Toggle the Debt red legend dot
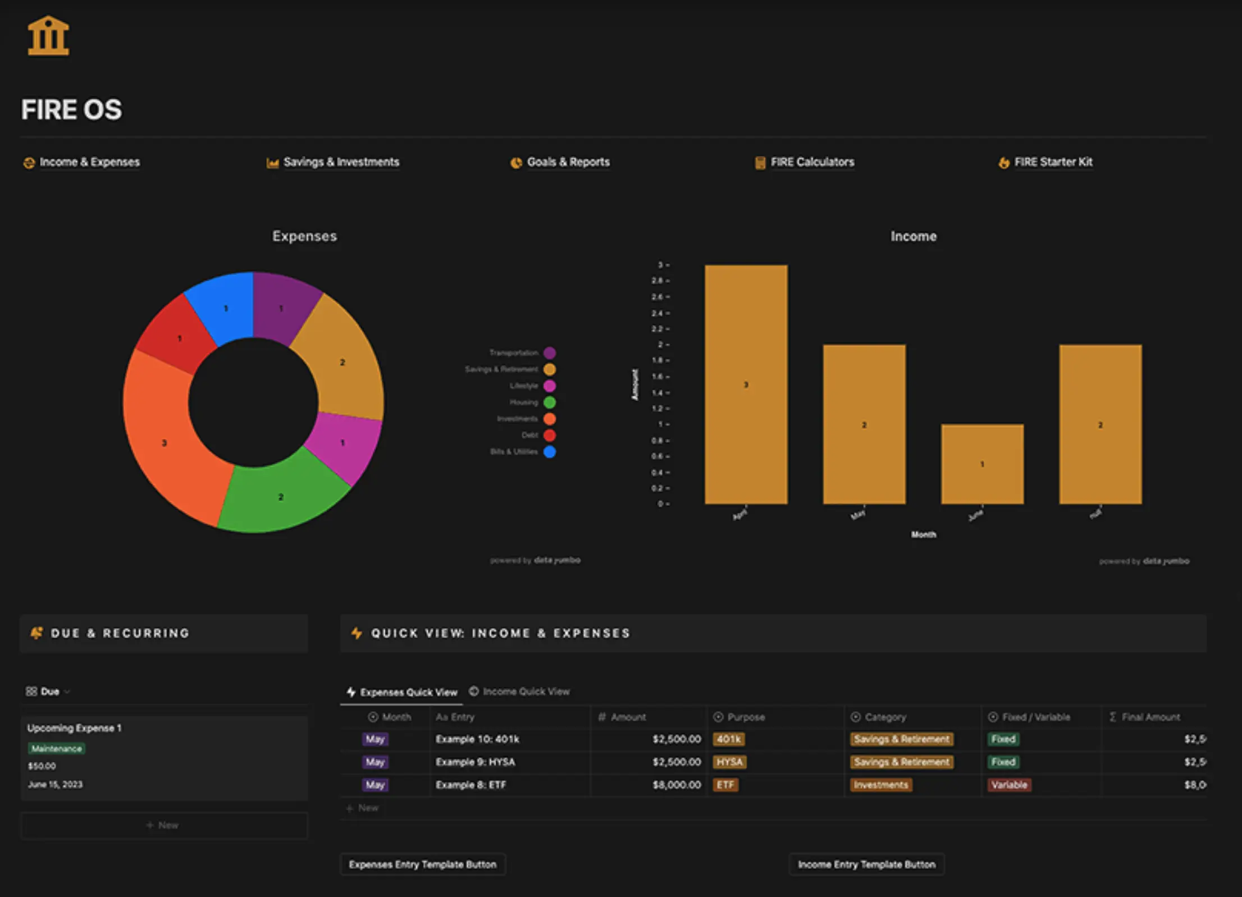This screenshot has height=897, width=1242. [550, 435]
